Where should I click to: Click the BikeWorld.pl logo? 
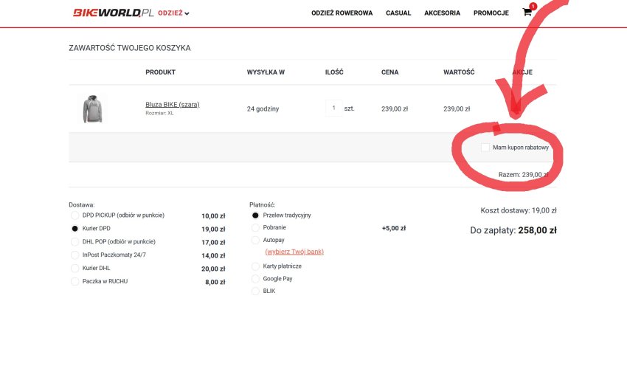113,13
